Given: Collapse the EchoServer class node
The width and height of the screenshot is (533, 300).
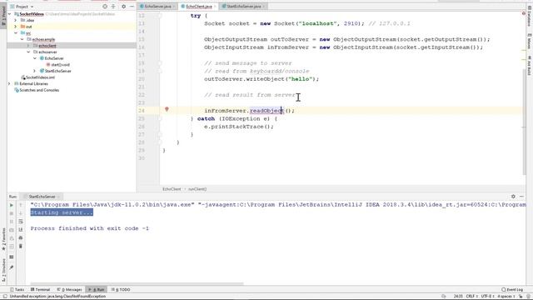Looking at the screenshot, I should 35,58.
